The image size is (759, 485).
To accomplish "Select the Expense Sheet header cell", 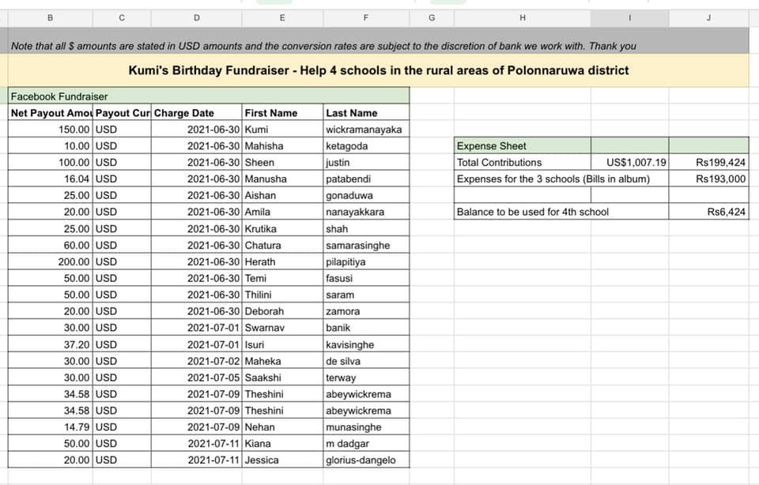I will click(523, 145).
